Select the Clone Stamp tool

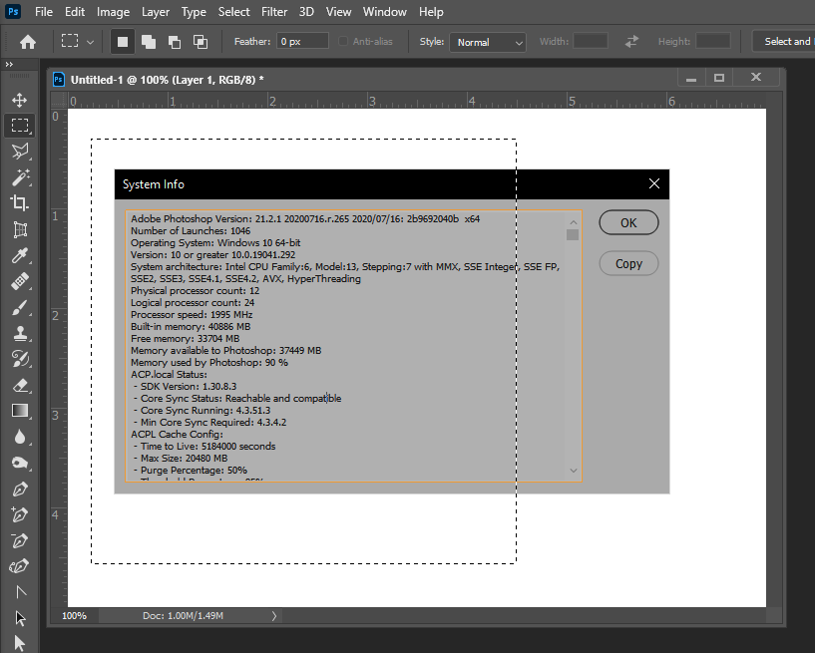[x=20, y=333]
